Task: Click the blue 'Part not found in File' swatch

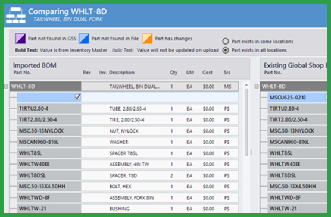Action: coord(84,39)
